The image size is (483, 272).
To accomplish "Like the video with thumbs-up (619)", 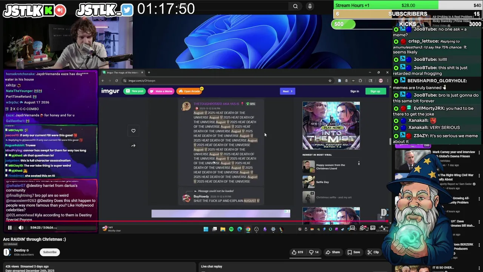I will pos(298,252).
